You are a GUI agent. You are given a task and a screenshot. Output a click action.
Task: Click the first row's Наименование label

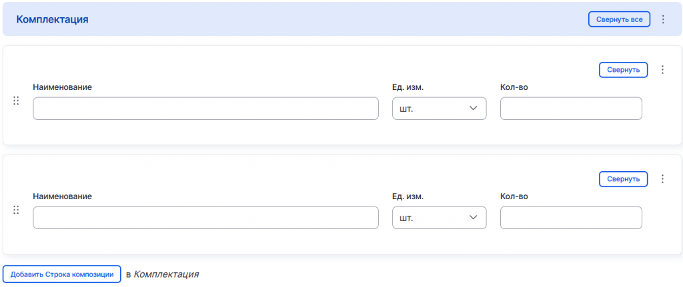click(x=62, y=87)
